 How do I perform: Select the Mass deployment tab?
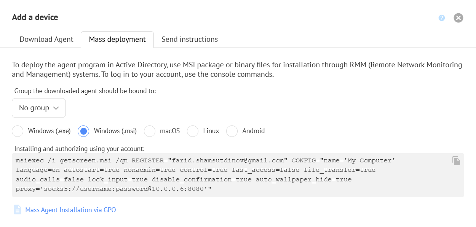(x=117, y=40)
